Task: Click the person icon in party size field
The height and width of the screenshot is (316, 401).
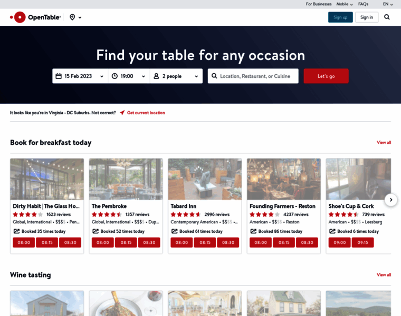Action: 156,76
